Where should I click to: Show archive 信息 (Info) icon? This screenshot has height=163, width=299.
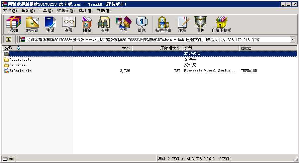[142, 24]
